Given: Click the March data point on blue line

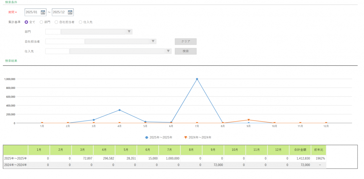Looking at the screenshot, I should 94,120.
